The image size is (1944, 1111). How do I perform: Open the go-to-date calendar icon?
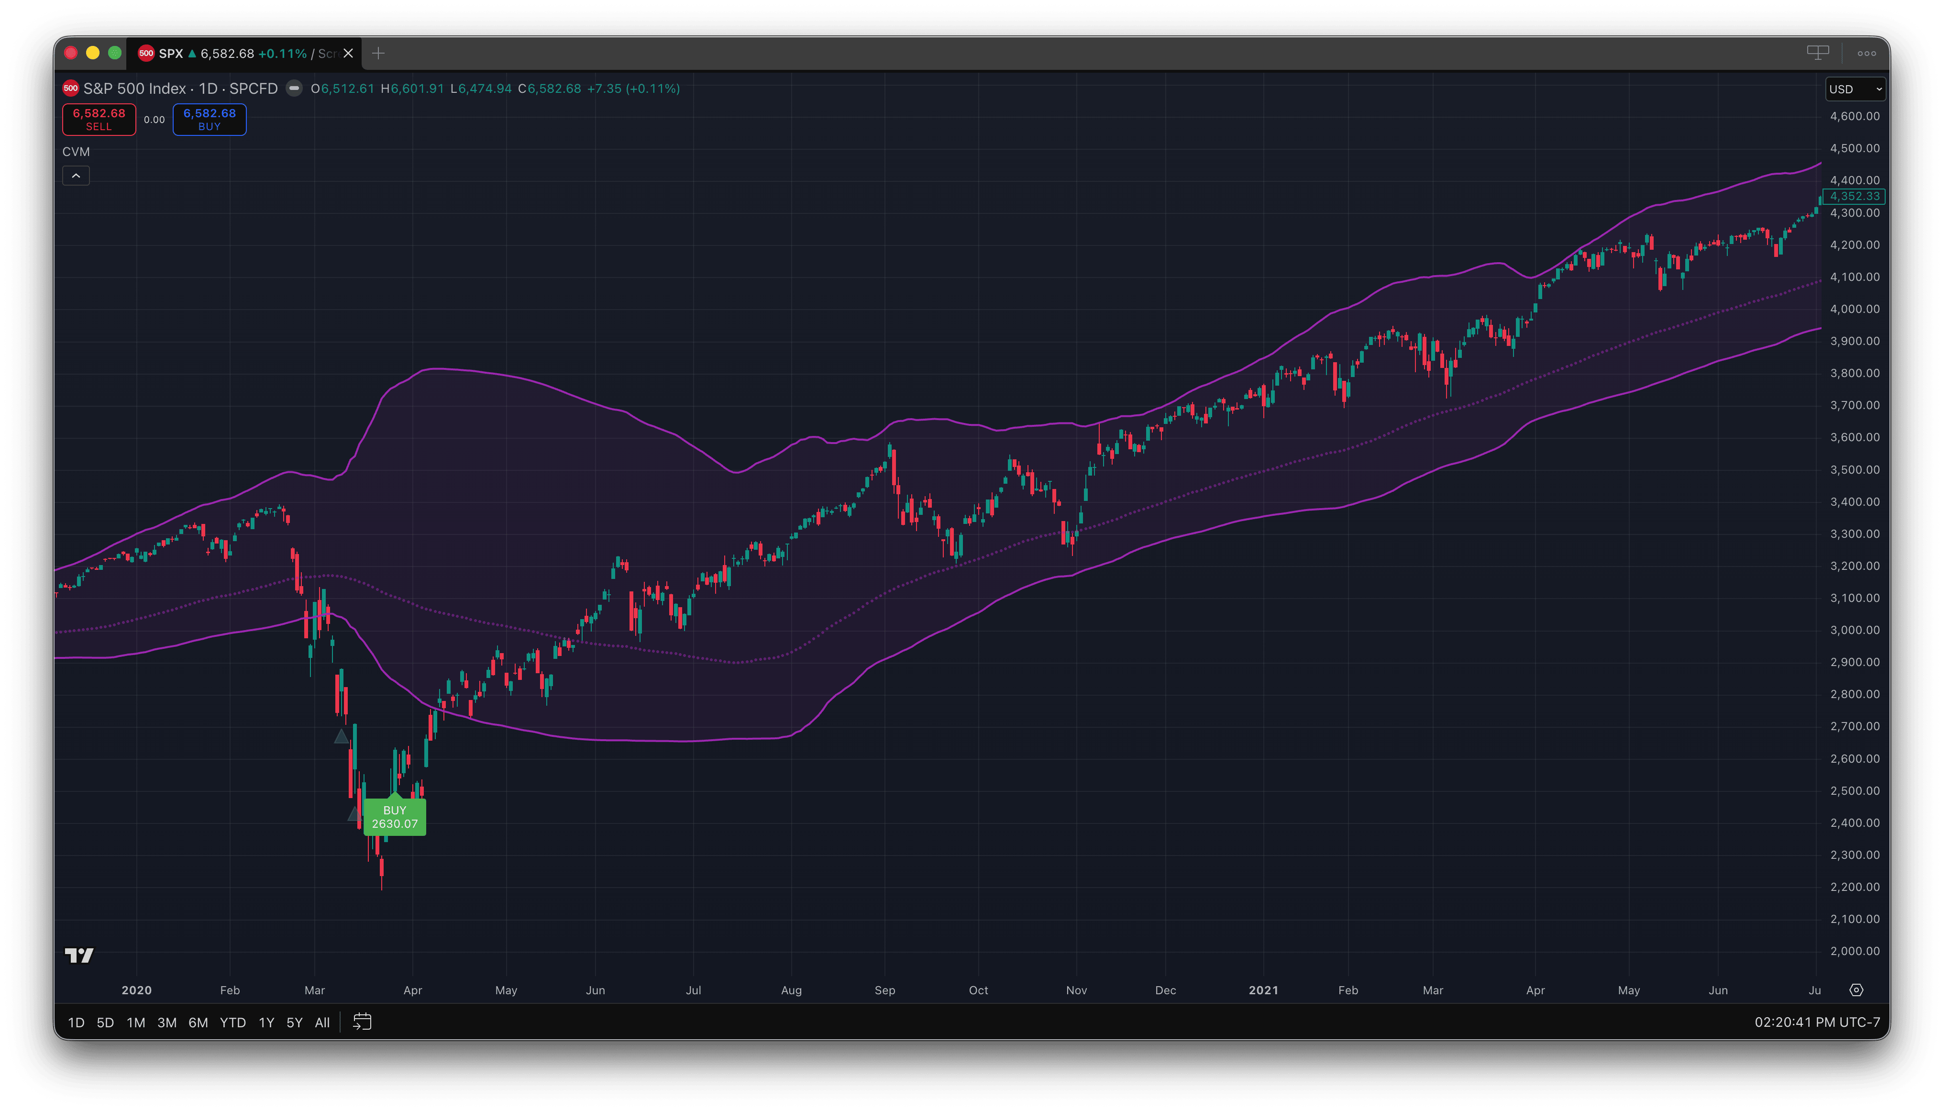[362, 1022]
